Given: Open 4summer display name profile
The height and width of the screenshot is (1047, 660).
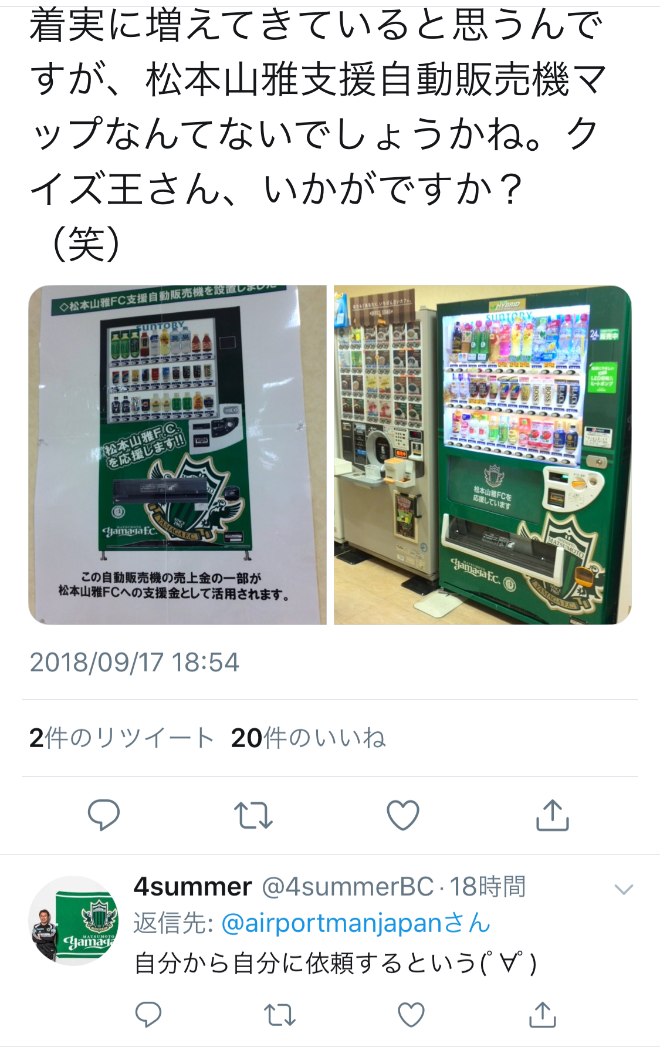Looking at the screenshot, I should coord(193,886).
